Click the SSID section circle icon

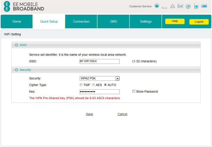16,45
